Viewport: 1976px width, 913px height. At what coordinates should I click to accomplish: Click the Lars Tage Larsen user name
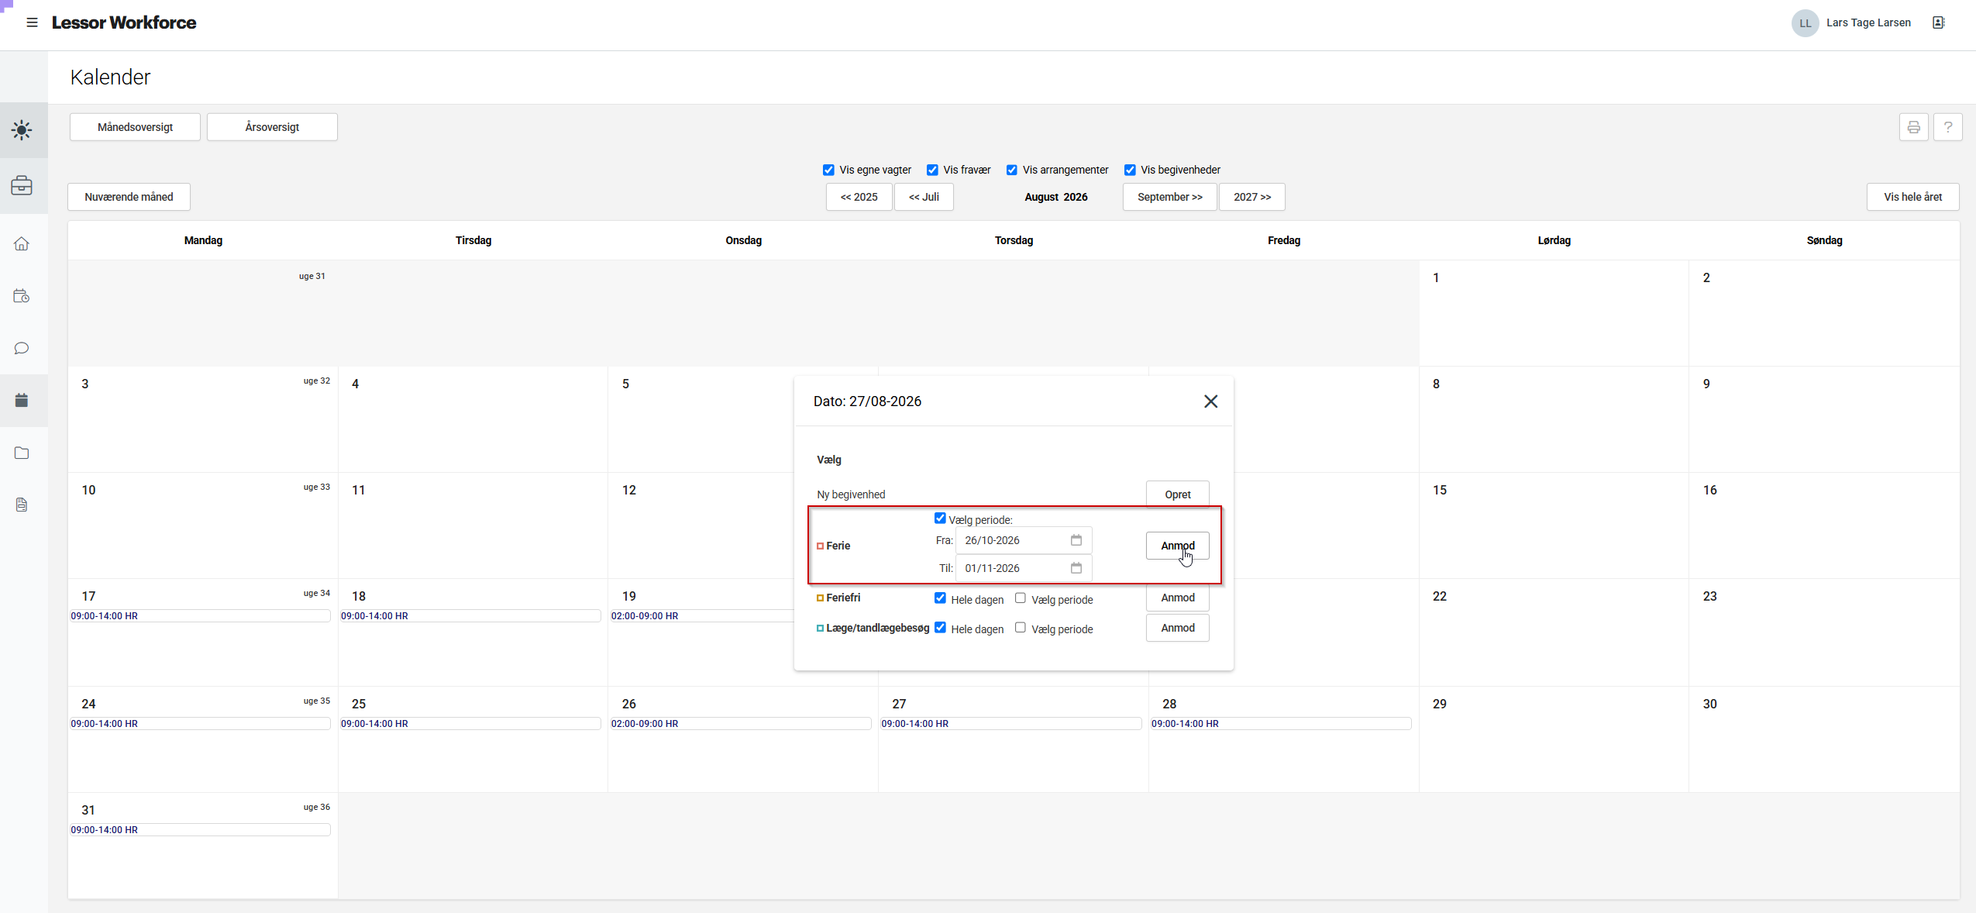[x=1868, y=22]
